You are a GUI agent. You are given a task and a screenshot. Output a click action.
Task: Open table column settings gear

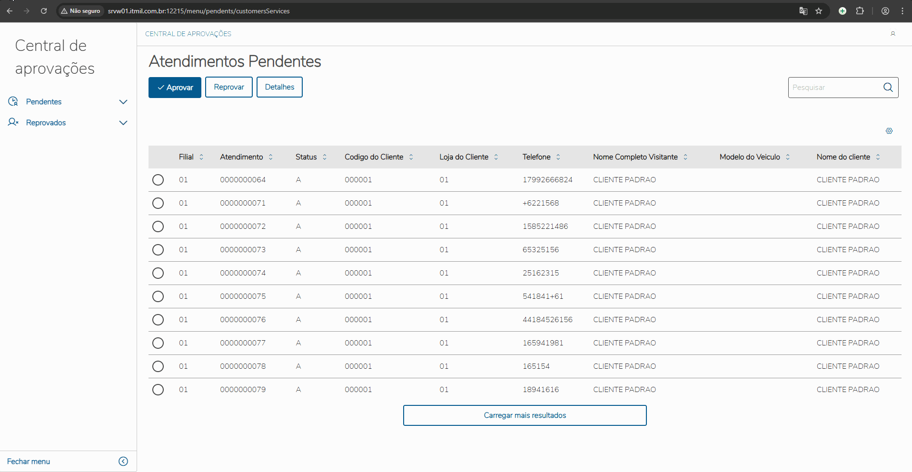[889, 131]
